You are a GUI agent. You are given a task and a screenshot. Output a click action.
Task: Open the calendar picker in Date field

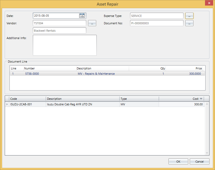click(x=82, y=16)
